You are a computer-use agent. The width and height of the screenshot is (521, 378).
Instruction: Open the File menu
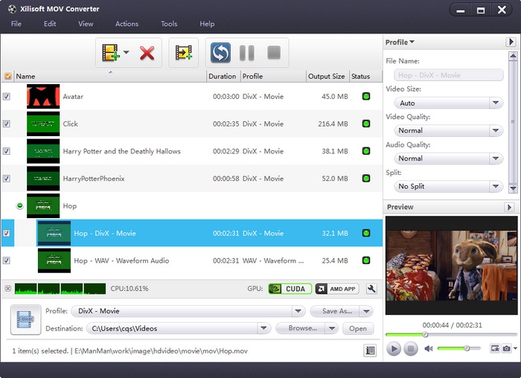pos(16,24)
